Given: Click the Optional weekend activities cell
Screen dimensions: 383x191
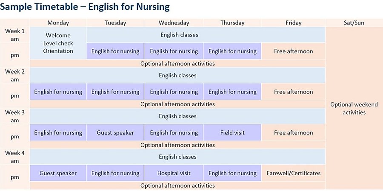Looking at the screenshot, I should click(x=354, y=108).
